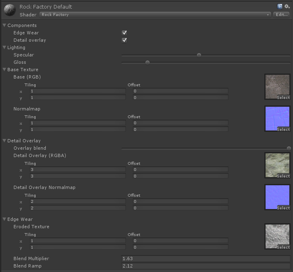293x272 pixels.
Task: Open the material help book icon
Action: [x=280, y=7]
